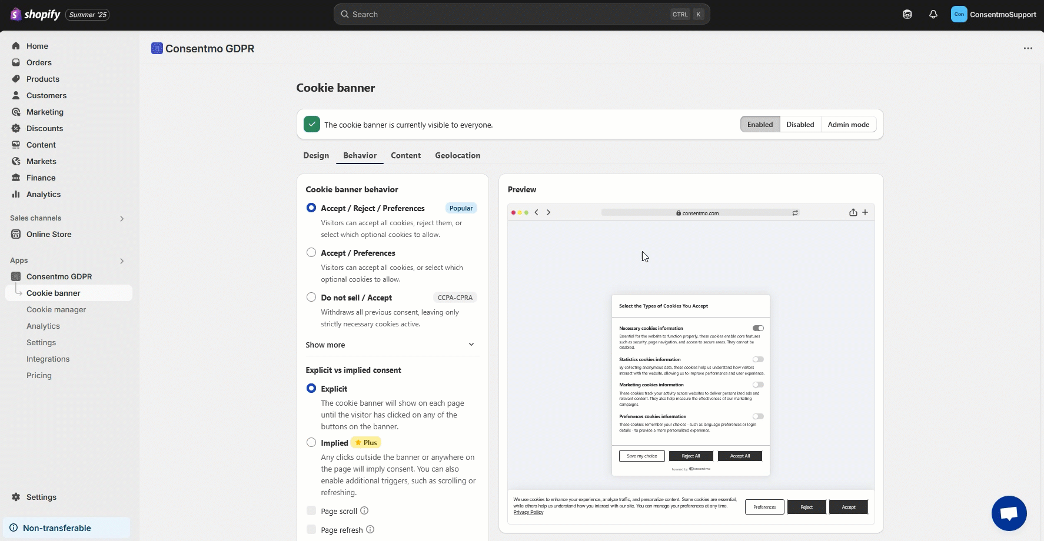Check the Page refresh checkbox
1044x541 pixels.
[x=311, y=529]
